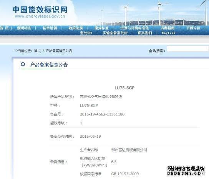Go to 技术培训 in the navigation bar
Image resolution: width=209 pixels, height=179 pixels.
tap(50, 28)
